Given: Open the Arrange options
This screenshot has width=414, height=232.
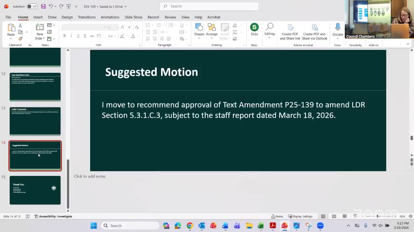Looking at the screenshot, I should pos(212,30).
